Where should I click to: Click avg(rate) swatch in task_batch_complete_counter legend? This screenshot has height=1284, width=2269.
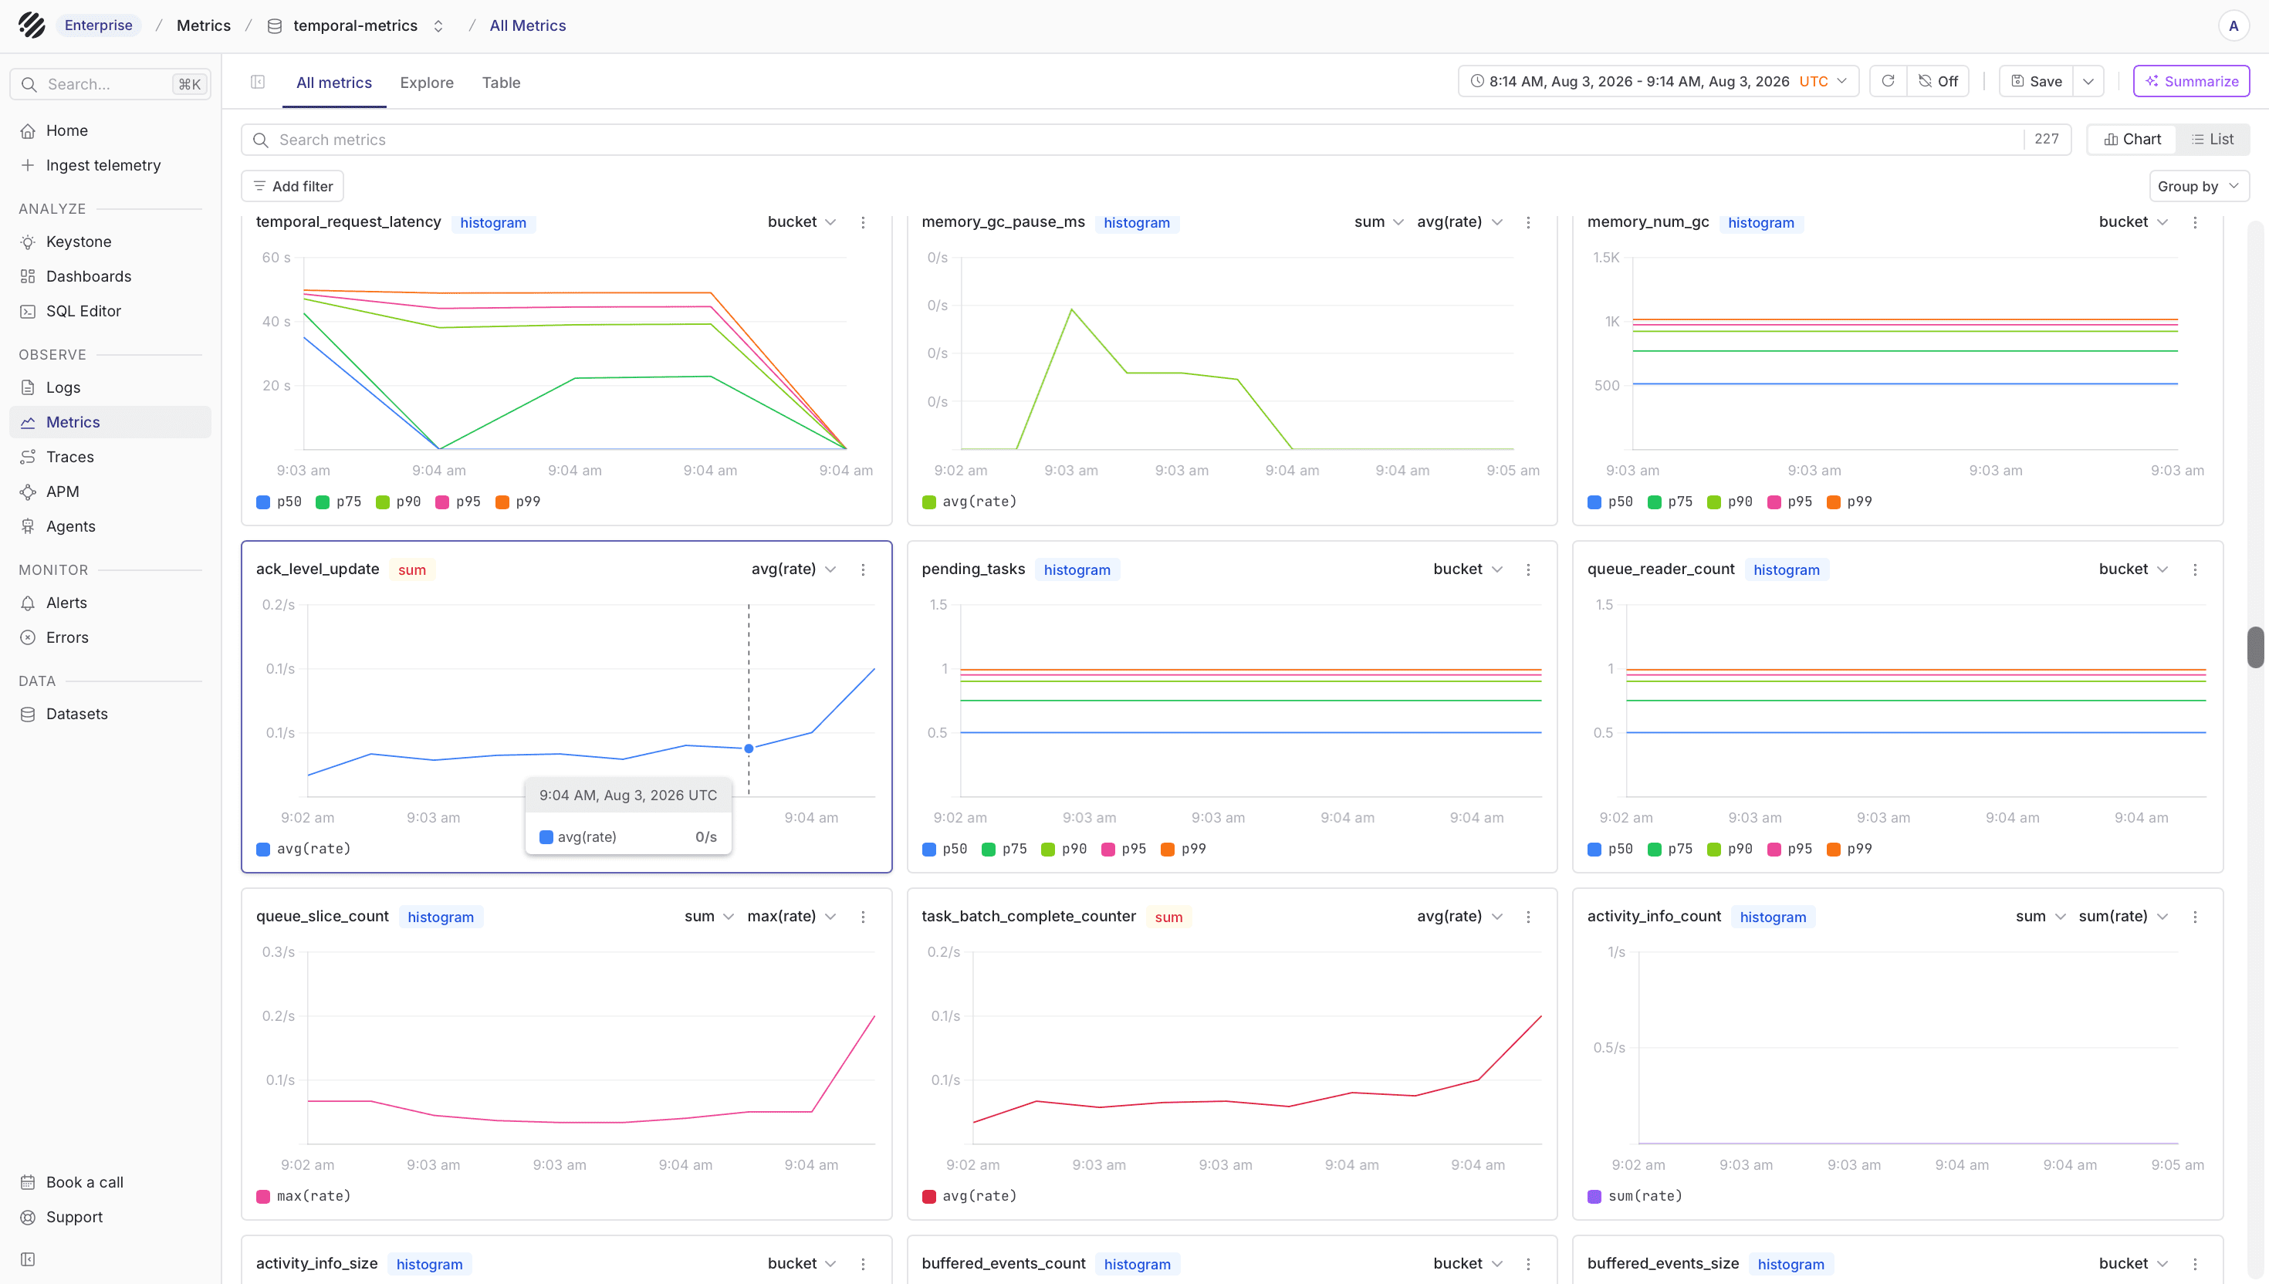pos(928,1197)
